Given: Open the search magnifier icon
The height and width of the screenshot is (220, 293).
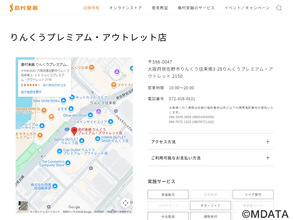Looking at the screenshot, I should click(279, 8).
